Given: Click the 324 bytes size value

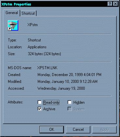Looking at the screenshot, I should (44, 54).
